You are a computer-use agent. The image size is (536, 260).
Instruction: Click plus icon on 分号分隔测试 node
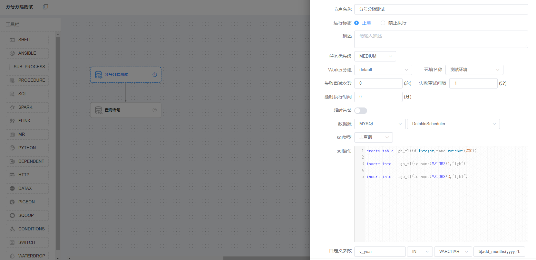coord(155,75)
